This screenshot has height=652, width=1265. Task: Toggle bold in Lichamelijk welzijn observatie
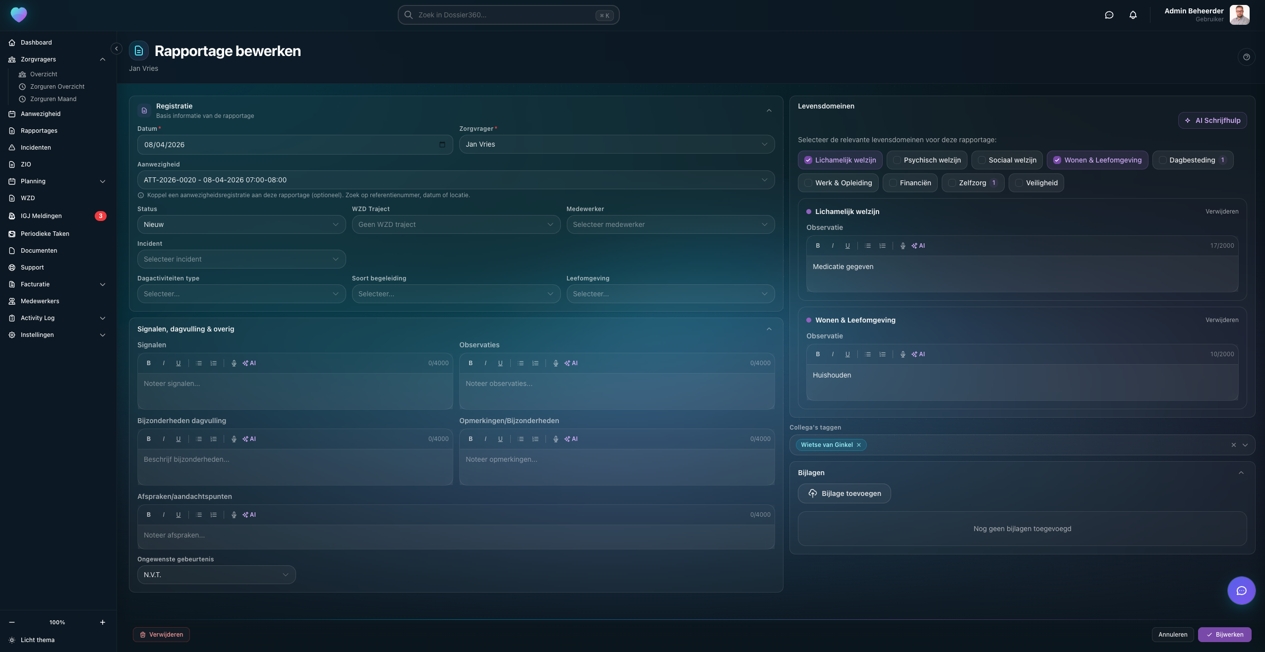point(818,246)
